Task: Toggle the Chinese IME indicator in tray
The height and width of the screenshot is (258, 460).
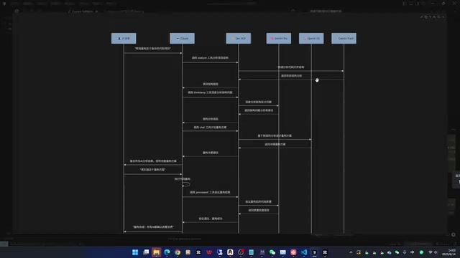Action: click(x=412, y=252)
